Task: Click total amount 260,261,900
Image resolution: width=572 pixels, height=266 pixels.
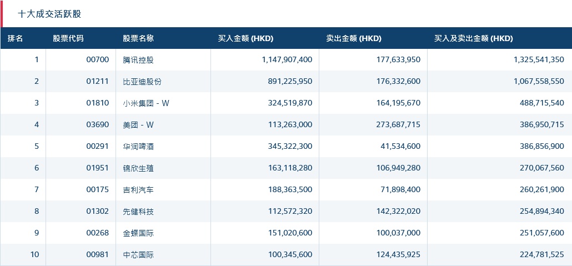Action: pyautogui.click(x=542, y=189)
